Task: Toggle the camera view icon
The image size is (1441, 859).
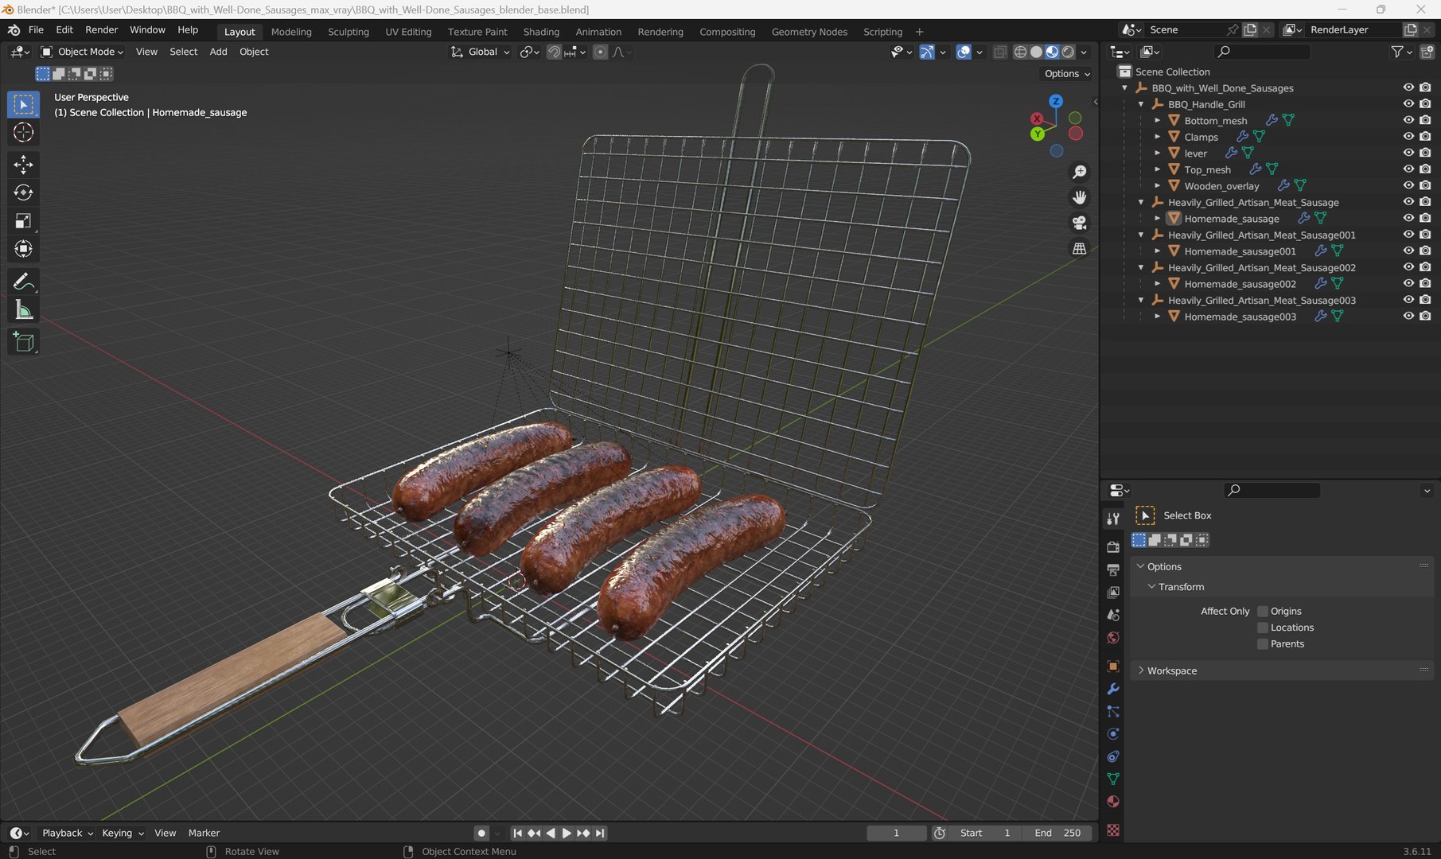Action: point(1079,223)
